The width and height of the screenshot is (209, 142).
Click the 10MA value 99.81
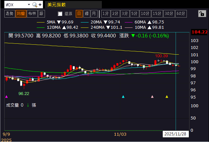click(158, 27)
